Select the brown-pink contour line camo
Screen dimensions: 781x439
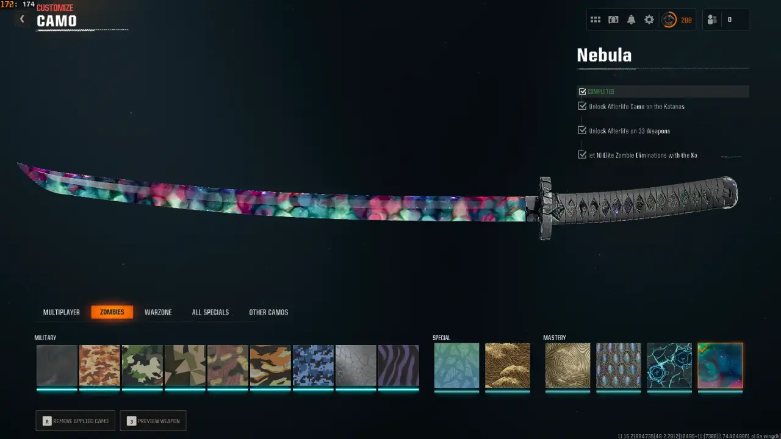(x=228, y=366)
